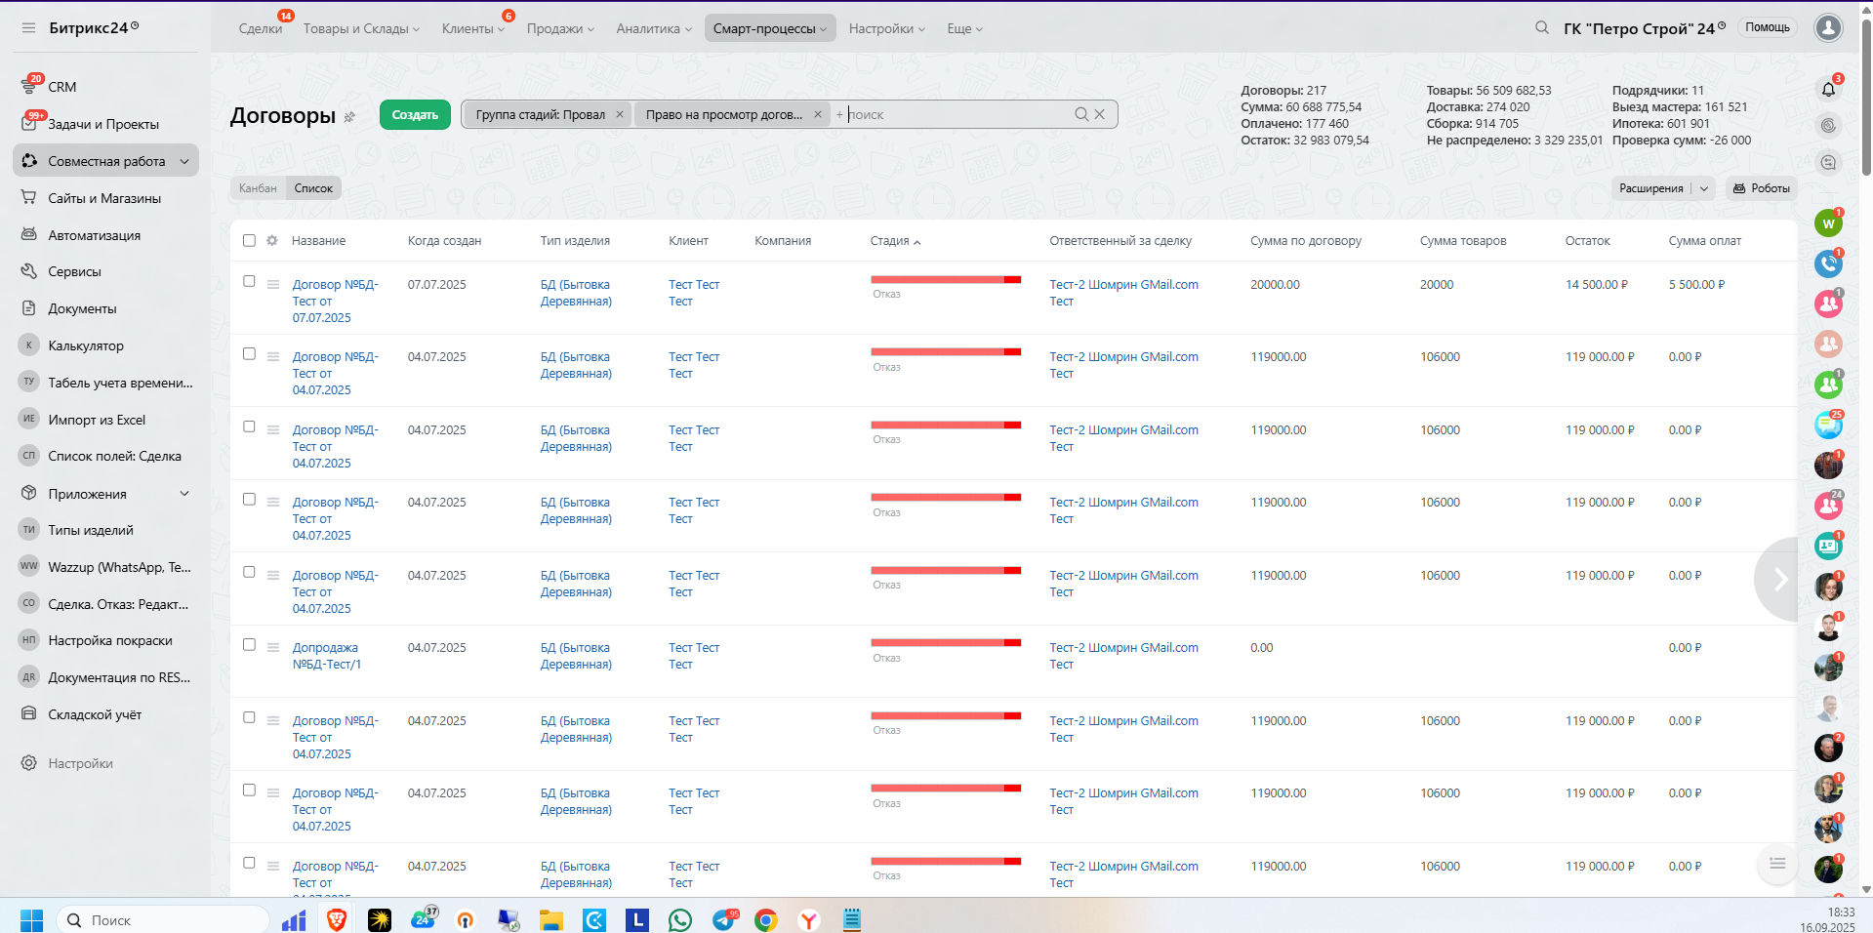
Task: Click the Роботы button
Action: pos(1761,188)
